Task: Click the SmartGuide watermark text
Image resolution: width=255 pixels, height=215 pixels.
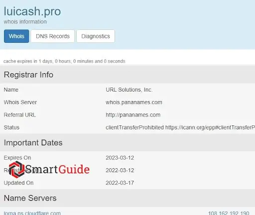Action: pyautogui.click(x=57, y=169)
